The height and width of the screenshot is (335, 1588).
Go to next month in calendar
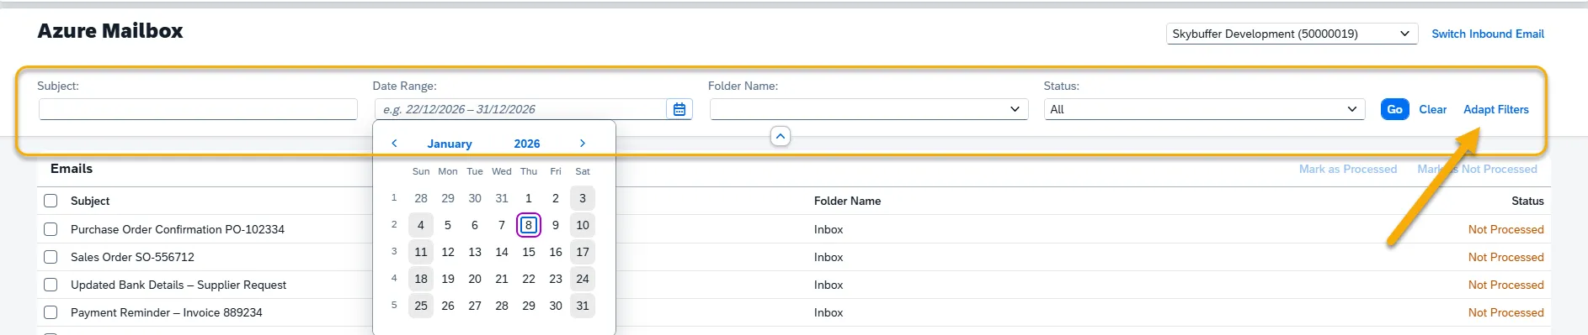582,144
